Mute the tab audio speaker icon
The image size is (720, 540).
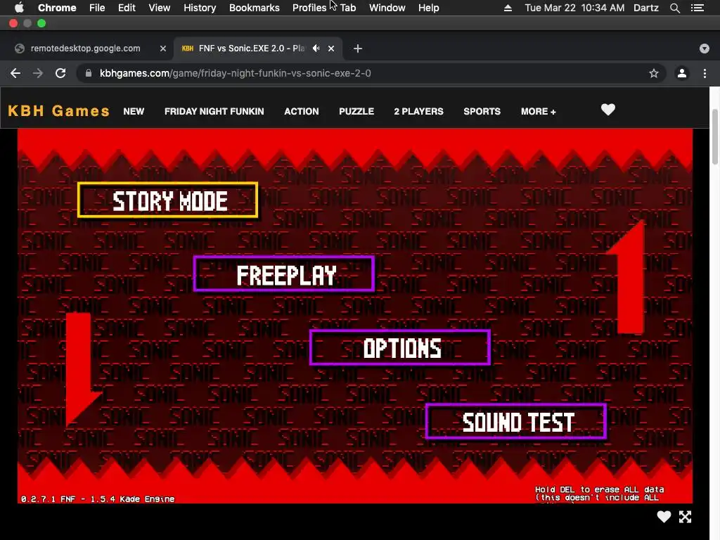coord(316,49)
